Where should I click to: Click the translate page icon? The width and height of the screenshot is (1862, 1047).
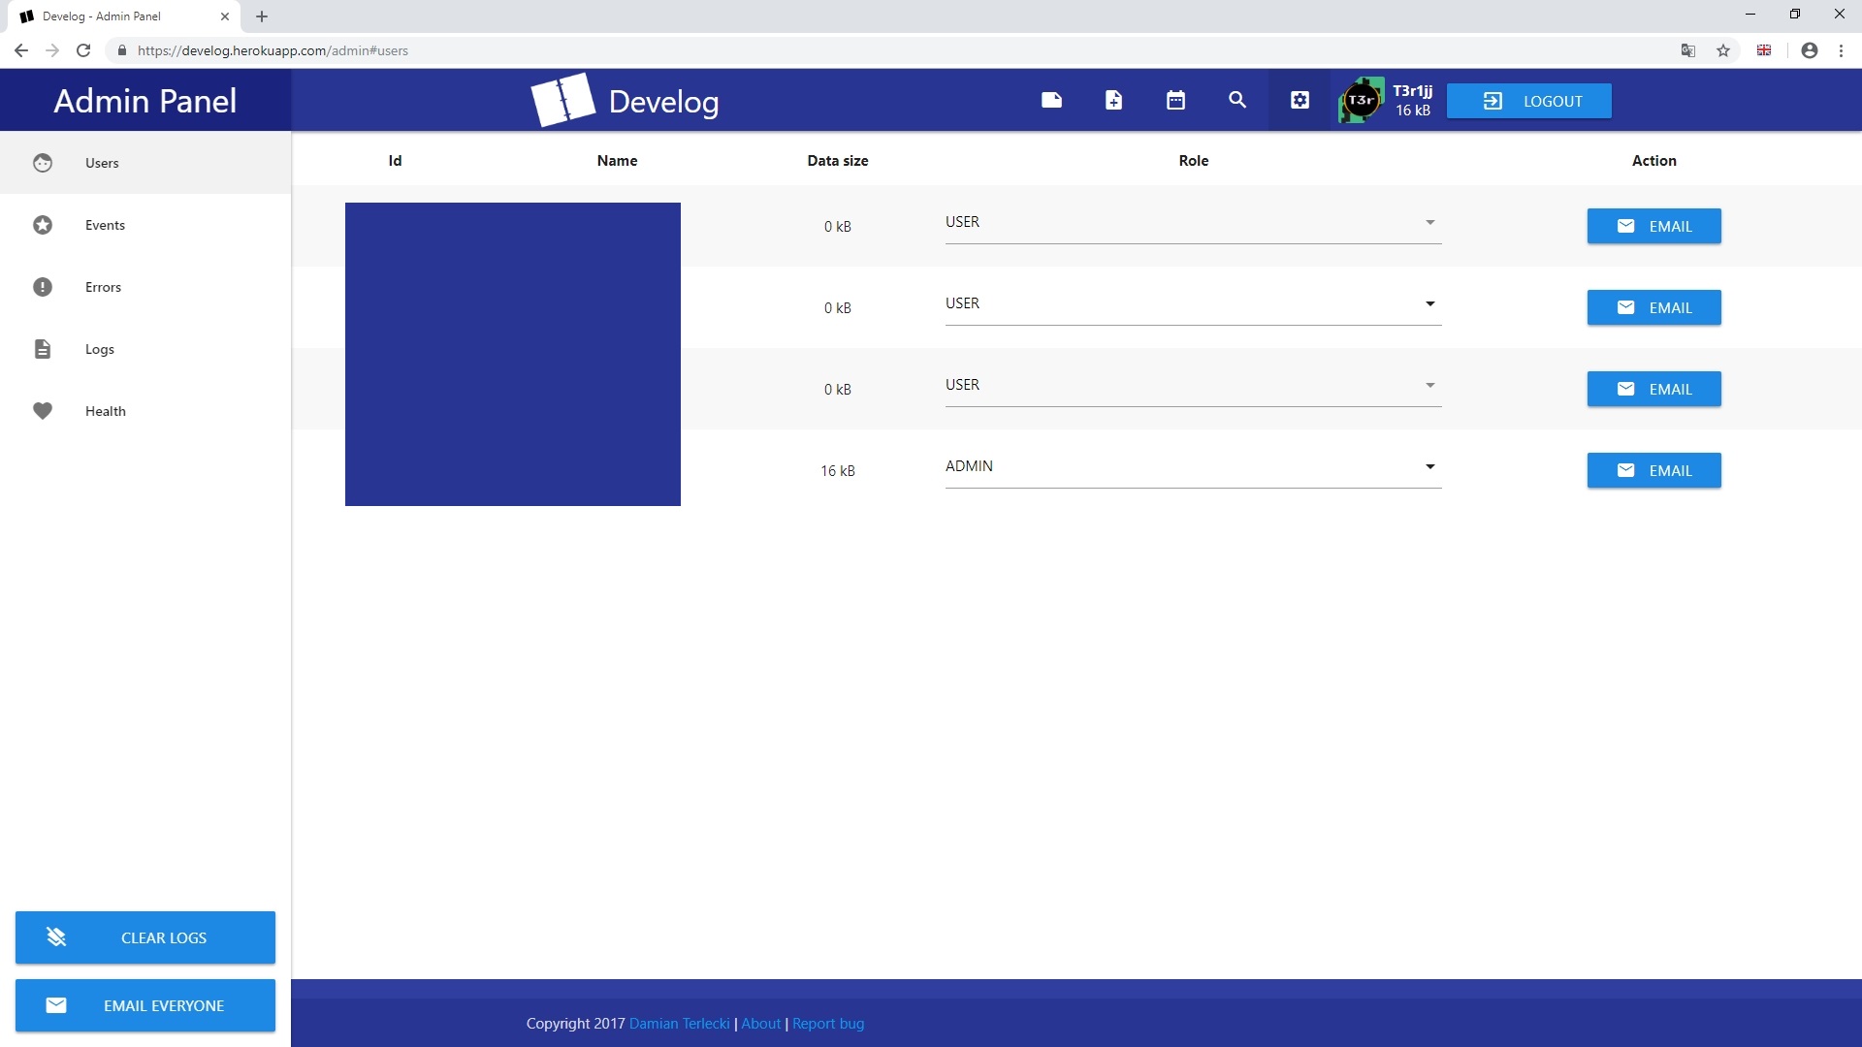pos(1688,50)
